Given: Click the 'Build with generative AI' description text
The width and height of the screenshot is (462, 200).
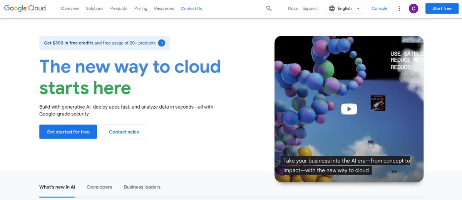Looking at the screenshot, I should point(126,110).
